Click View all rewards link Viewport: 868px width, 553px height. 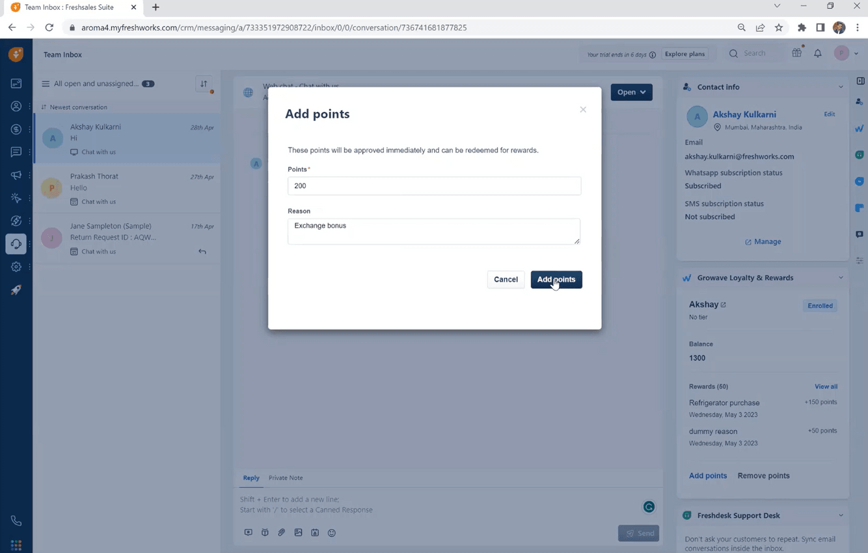(826, 386)
